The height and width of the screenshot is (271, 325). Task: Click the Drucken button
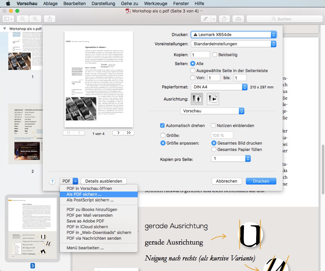(x=261, y=181)
